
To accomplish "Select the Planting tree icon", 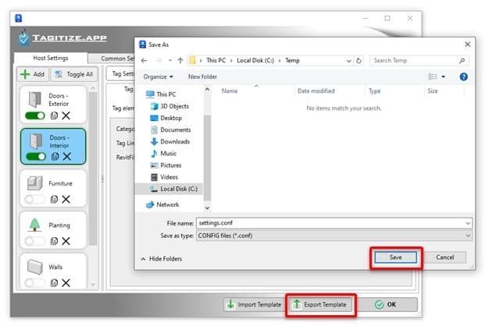I will pyautogui.click(x=34, y=225).
